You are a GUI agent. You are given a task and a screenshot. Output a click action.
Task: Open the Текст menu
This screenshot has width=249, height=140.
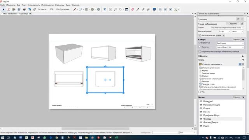tap(24, 5)
